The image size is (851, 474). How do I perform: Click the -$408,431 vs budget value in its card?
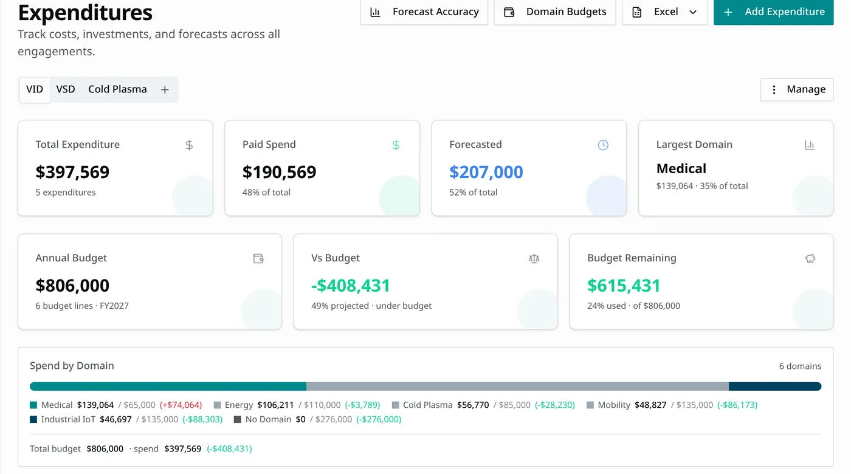(351, 286)
